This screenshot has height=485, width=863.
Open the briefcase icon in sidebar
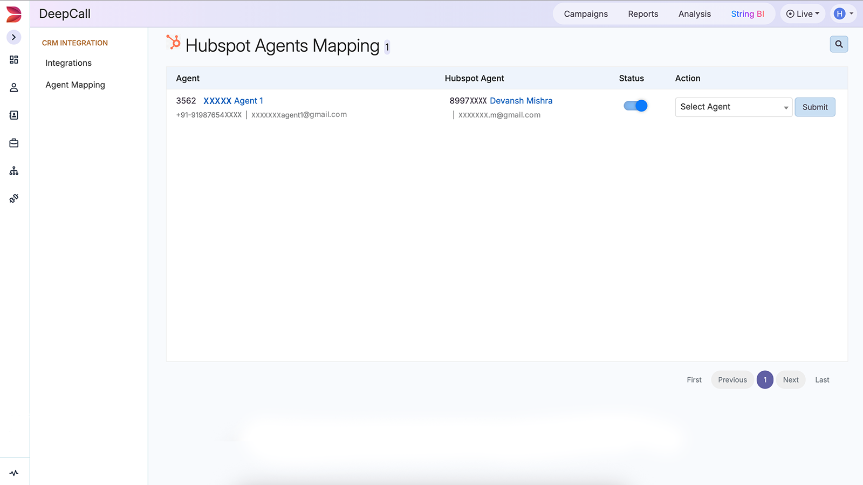14,143
